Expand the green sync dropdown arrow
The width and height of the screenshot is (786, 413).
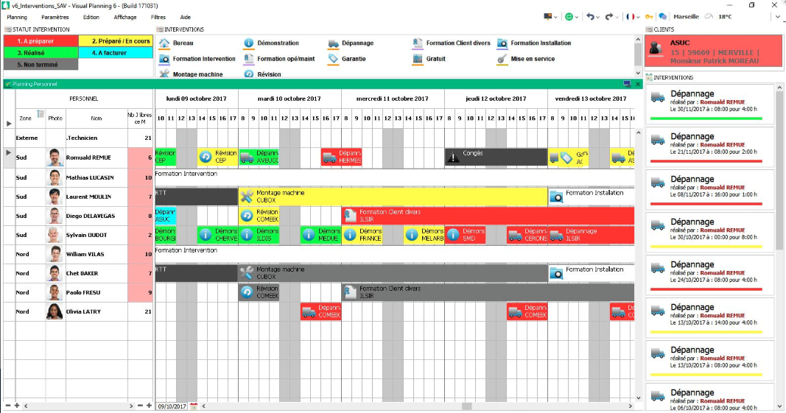pos(577,17)
